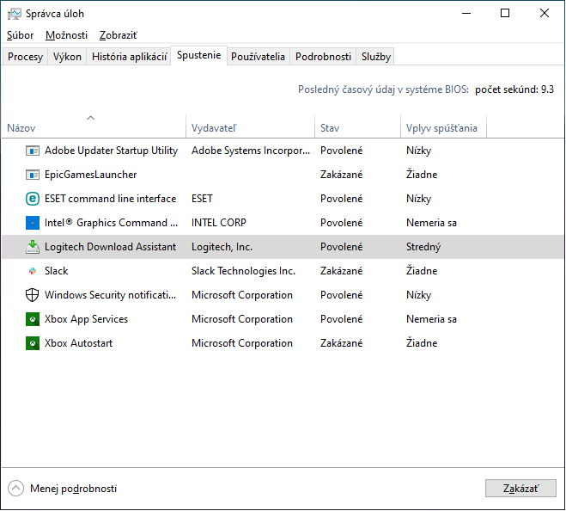Click Adobe Systems Incorpor... publisher cell

pyautogui.click(x=251, y=151)
